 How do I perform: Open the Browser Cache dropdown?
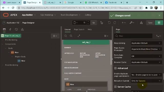146,62
